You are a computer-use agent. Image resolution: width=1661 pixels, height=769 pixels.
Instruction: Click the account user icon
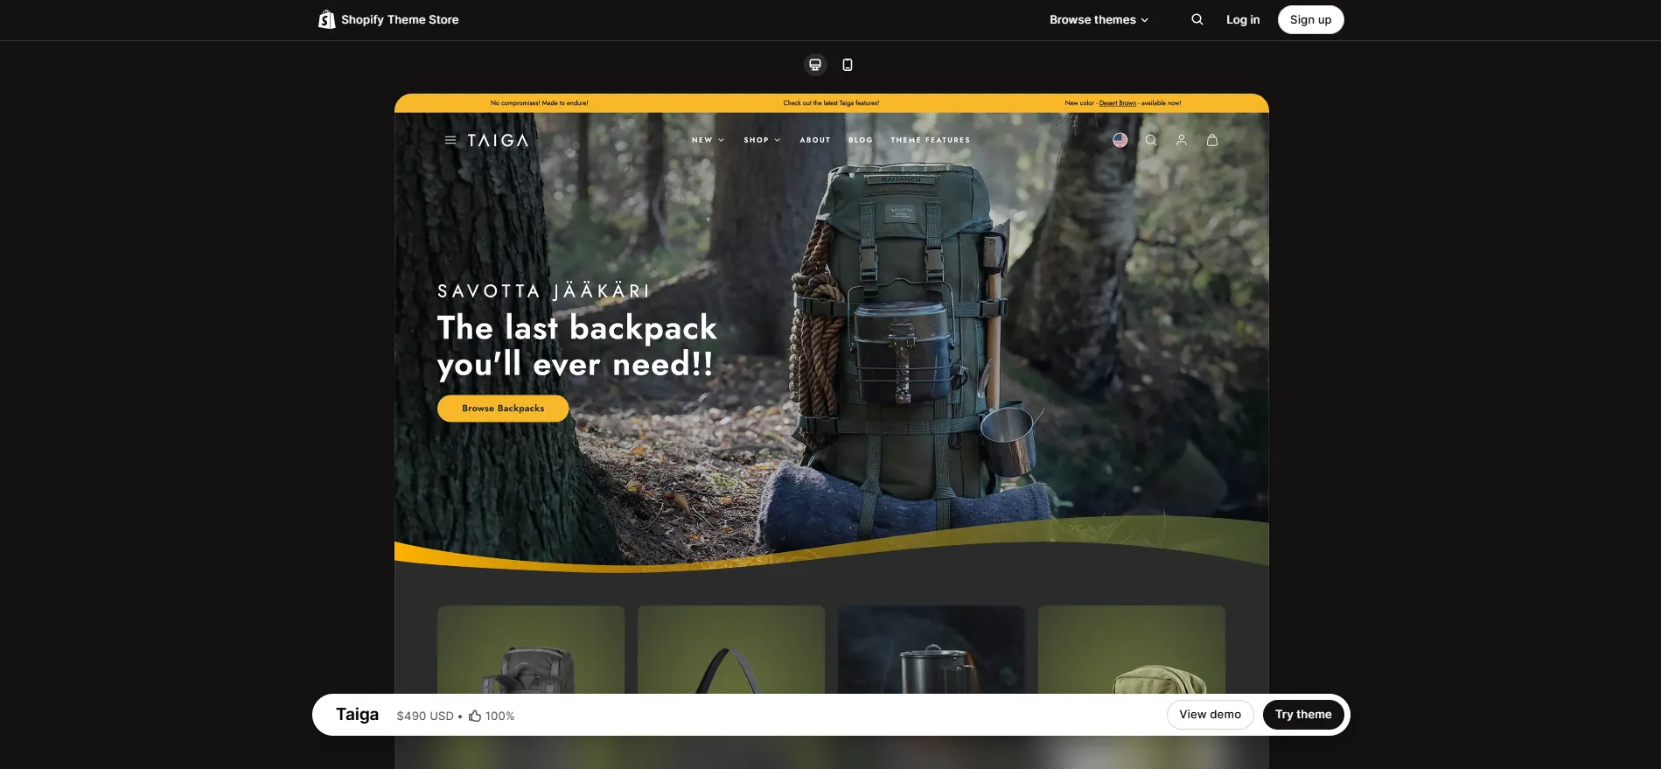pos(1181,140)
